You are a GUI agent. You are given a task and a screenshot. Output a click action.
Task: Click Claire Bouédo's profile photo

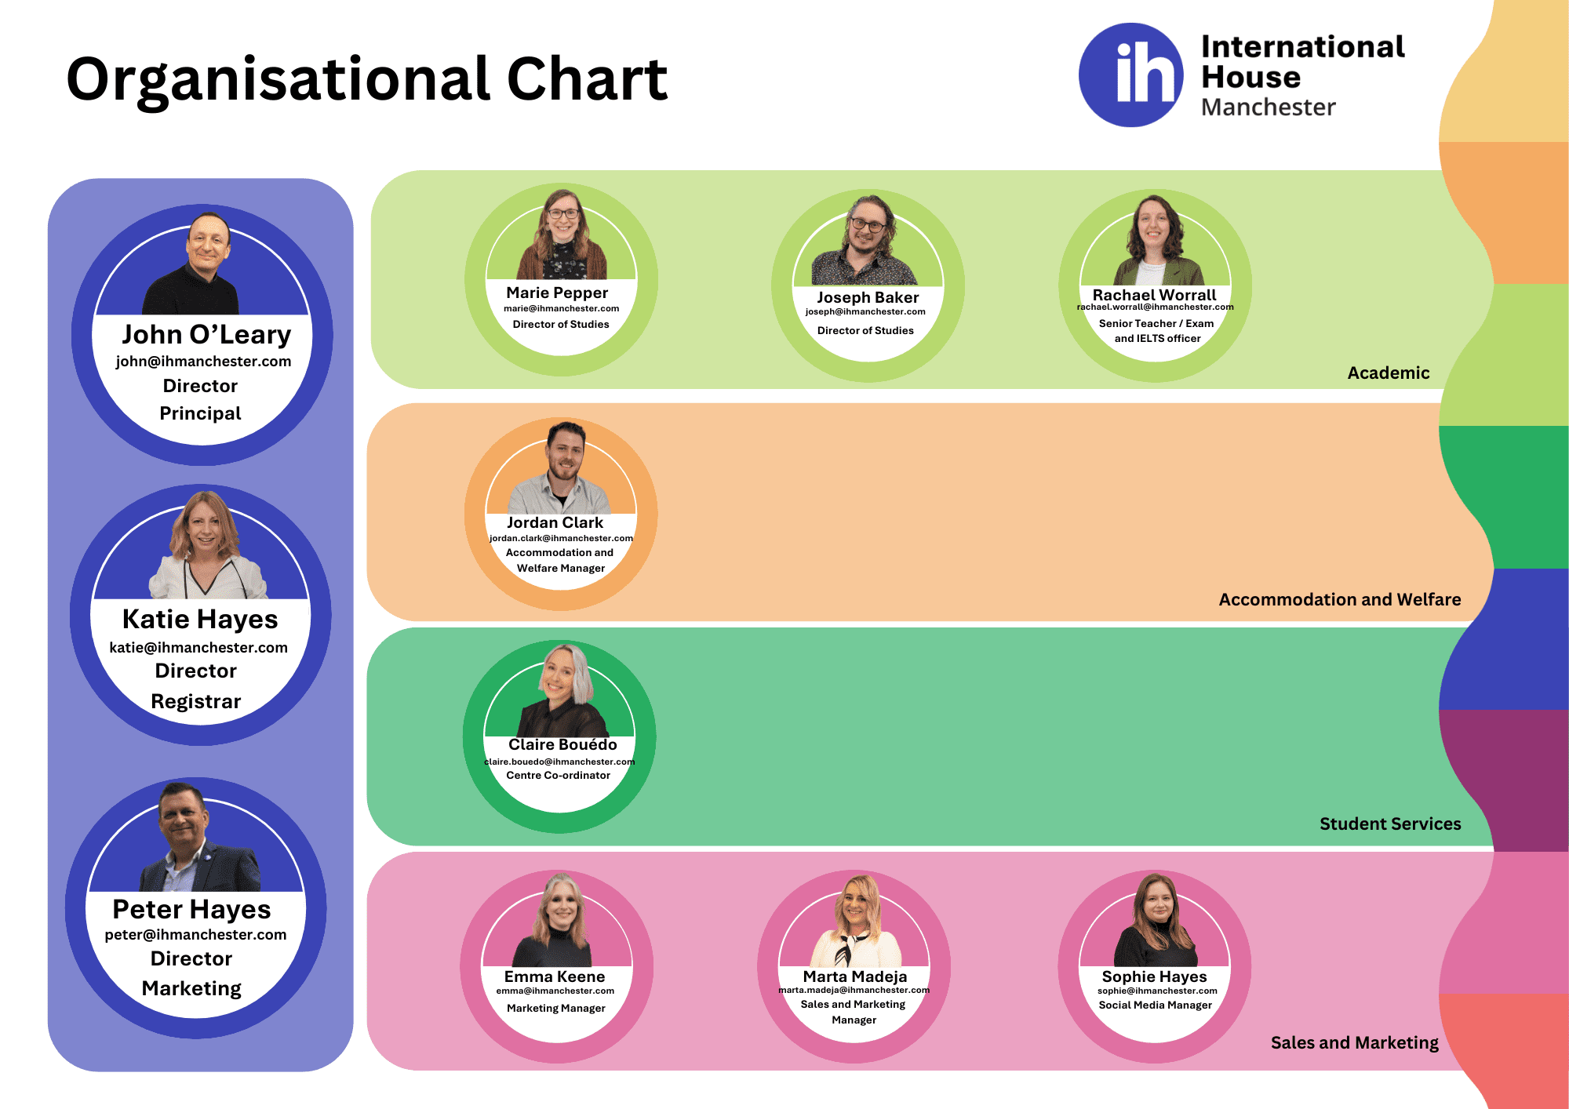coord(562,692)
